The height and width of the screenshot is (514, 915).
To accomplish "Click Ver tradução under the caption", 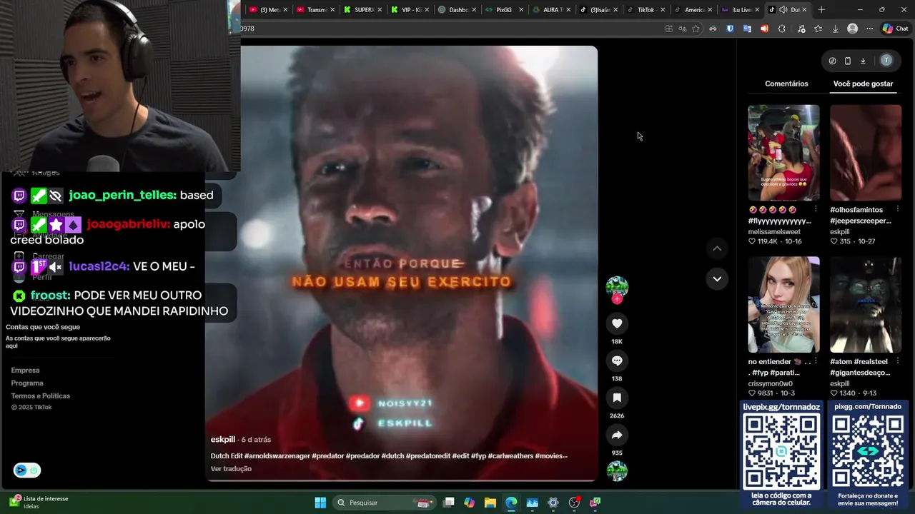I will point(231,469).
